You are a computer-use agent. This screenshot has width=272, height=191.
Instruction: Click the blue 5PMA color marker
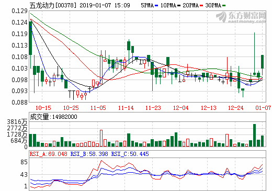click(x=156, y=6)
